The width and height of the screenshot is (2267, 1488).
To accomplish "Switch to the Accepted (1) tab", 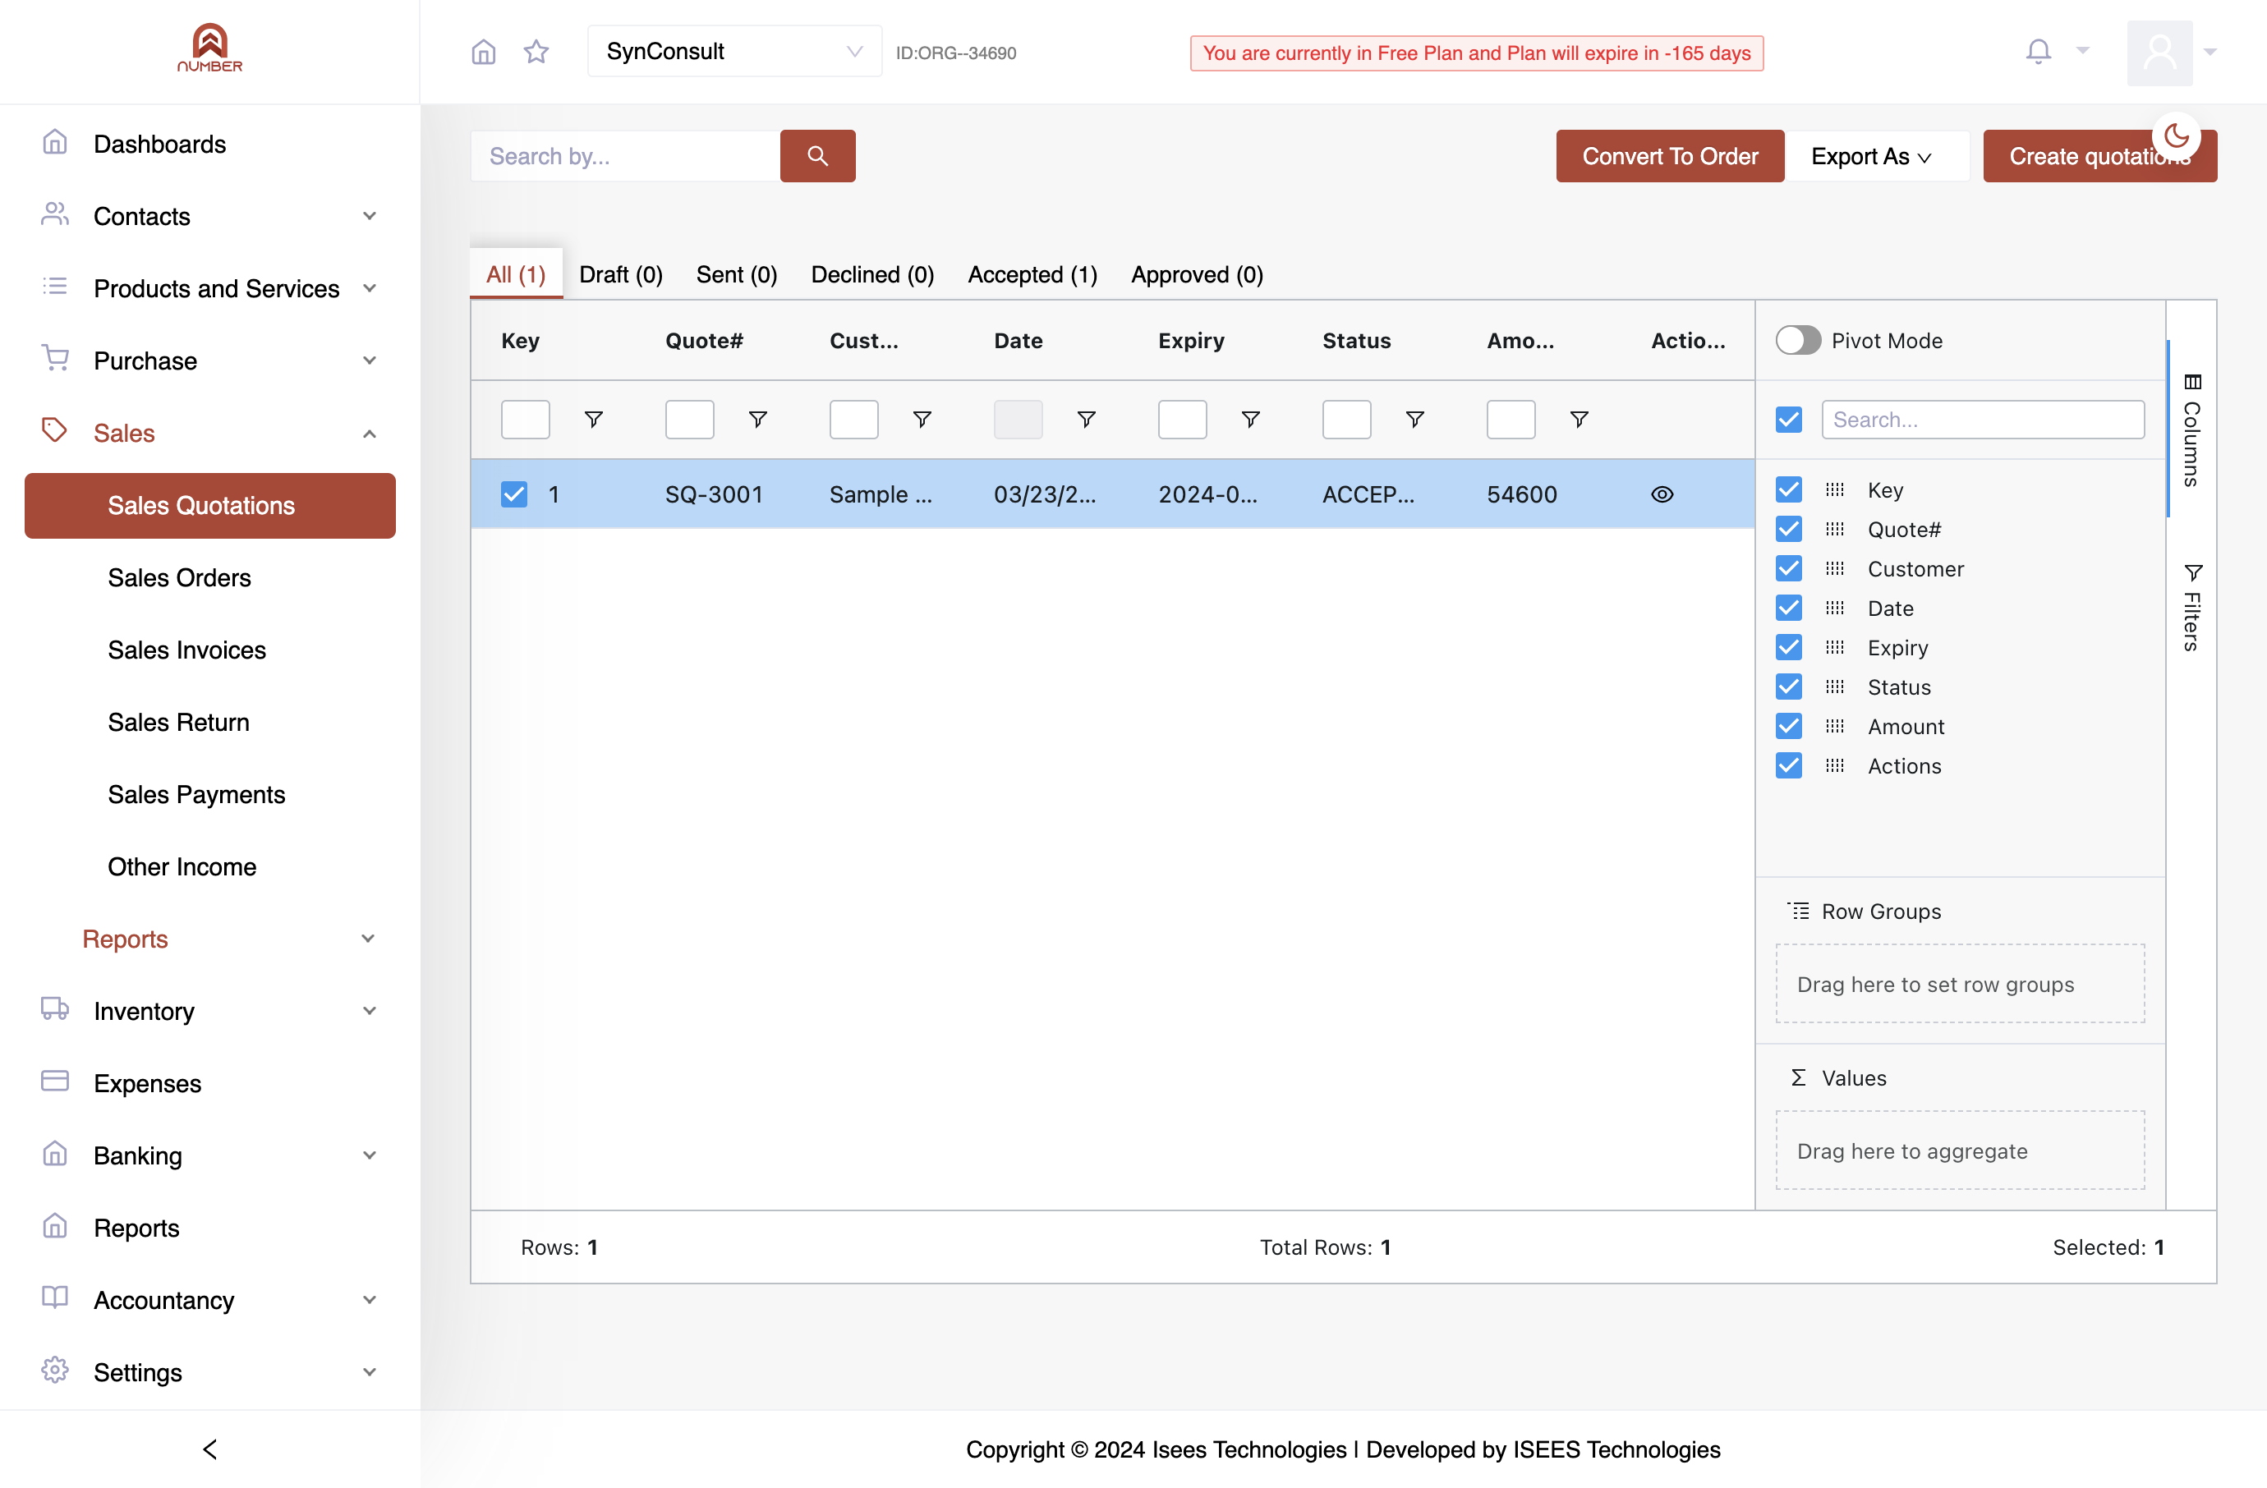I will coord(1032,274).
